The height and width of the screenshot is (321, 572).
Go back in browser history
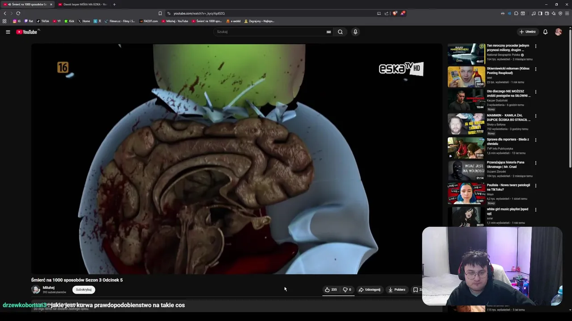[x=5, y=13]
